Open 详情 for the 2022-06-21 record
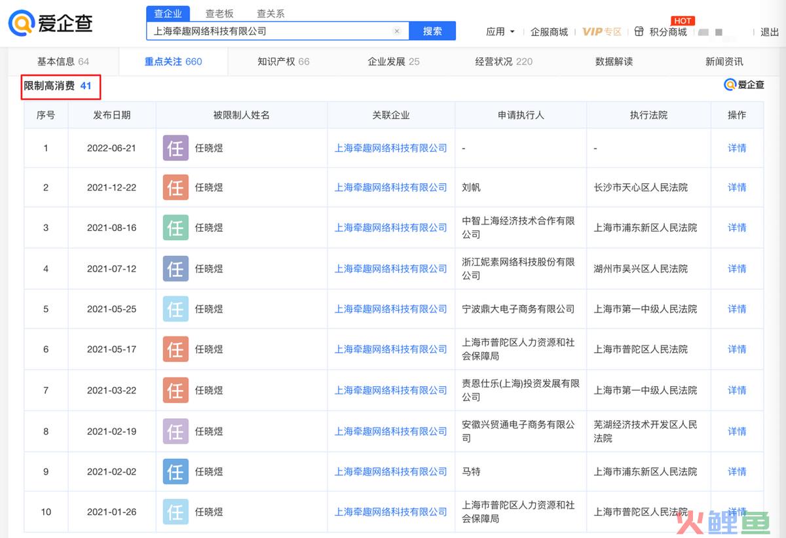The image size is (786, 538). pos(737,148)
